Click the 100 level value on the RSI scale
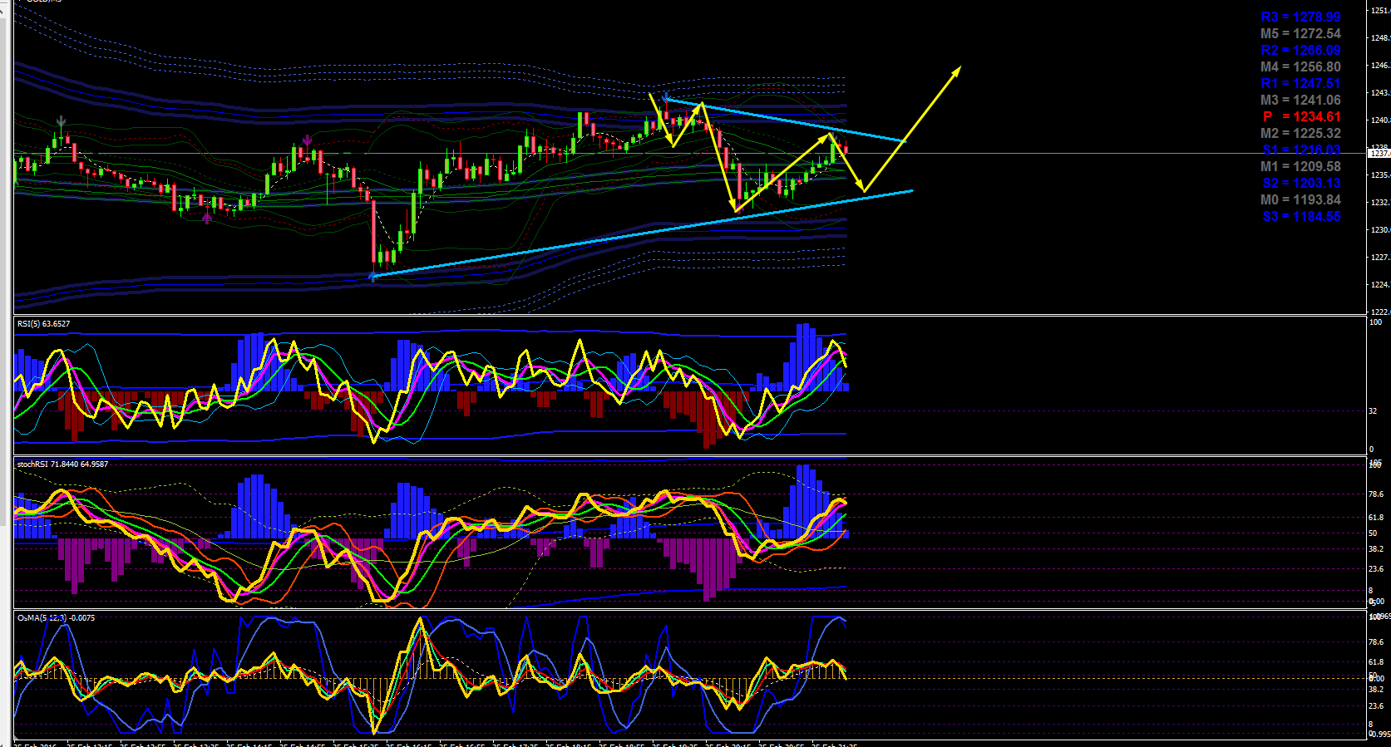1391x747 pixels. click(x=1376, y=322)
